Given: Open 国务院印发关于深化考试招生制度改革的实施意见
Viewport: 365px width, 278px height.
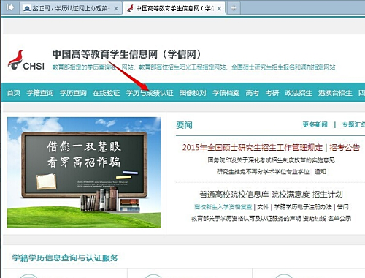Looking at the screenshot, I should (x=271, y=160).
